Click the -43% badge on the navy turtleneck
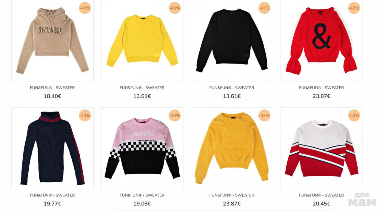 (x=85, y=115)
